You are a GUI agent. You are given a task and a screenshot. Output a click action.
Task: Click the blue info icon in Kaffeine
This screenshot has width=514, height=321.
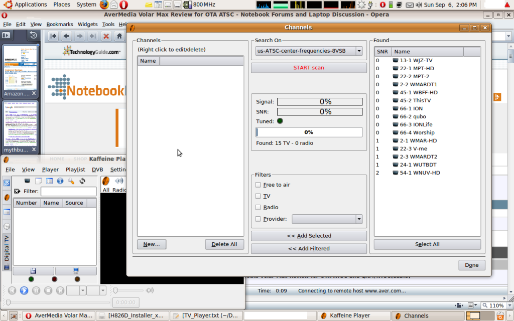(x=60, y=181)
